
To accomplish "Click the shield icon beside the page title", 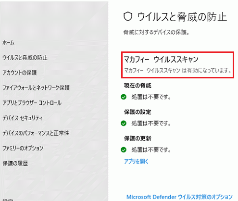I will pos(128,17).
